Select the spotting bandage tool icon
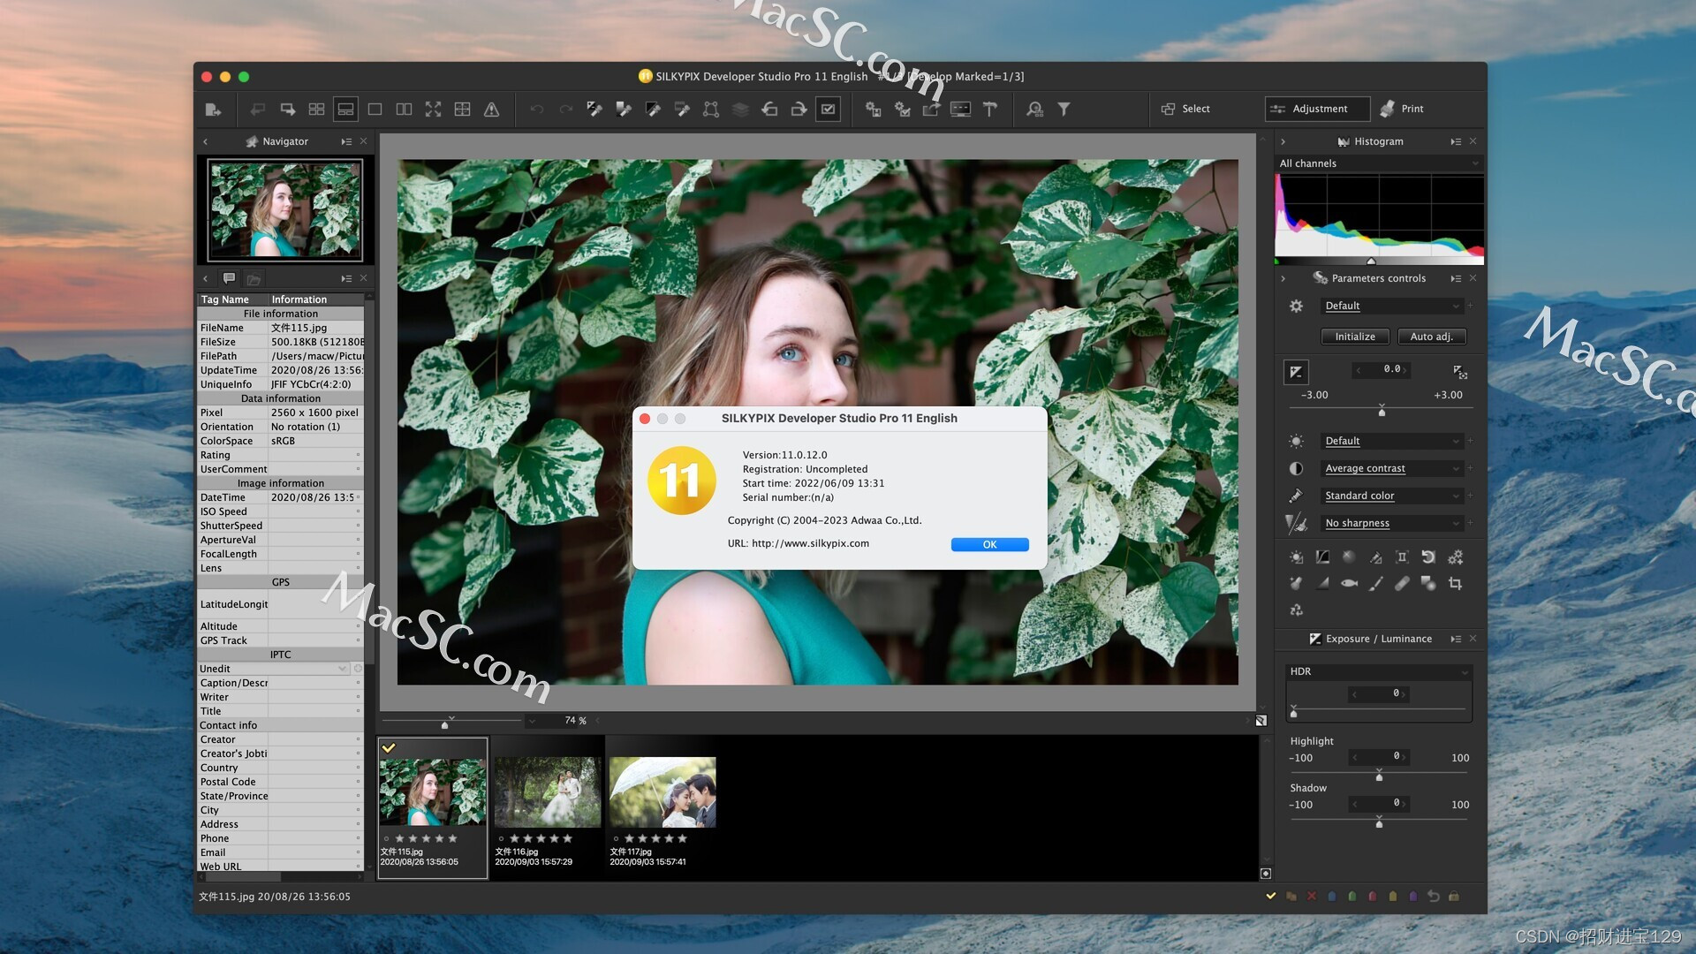The width and height of the screenshot is (1696, 954). 1402,584
